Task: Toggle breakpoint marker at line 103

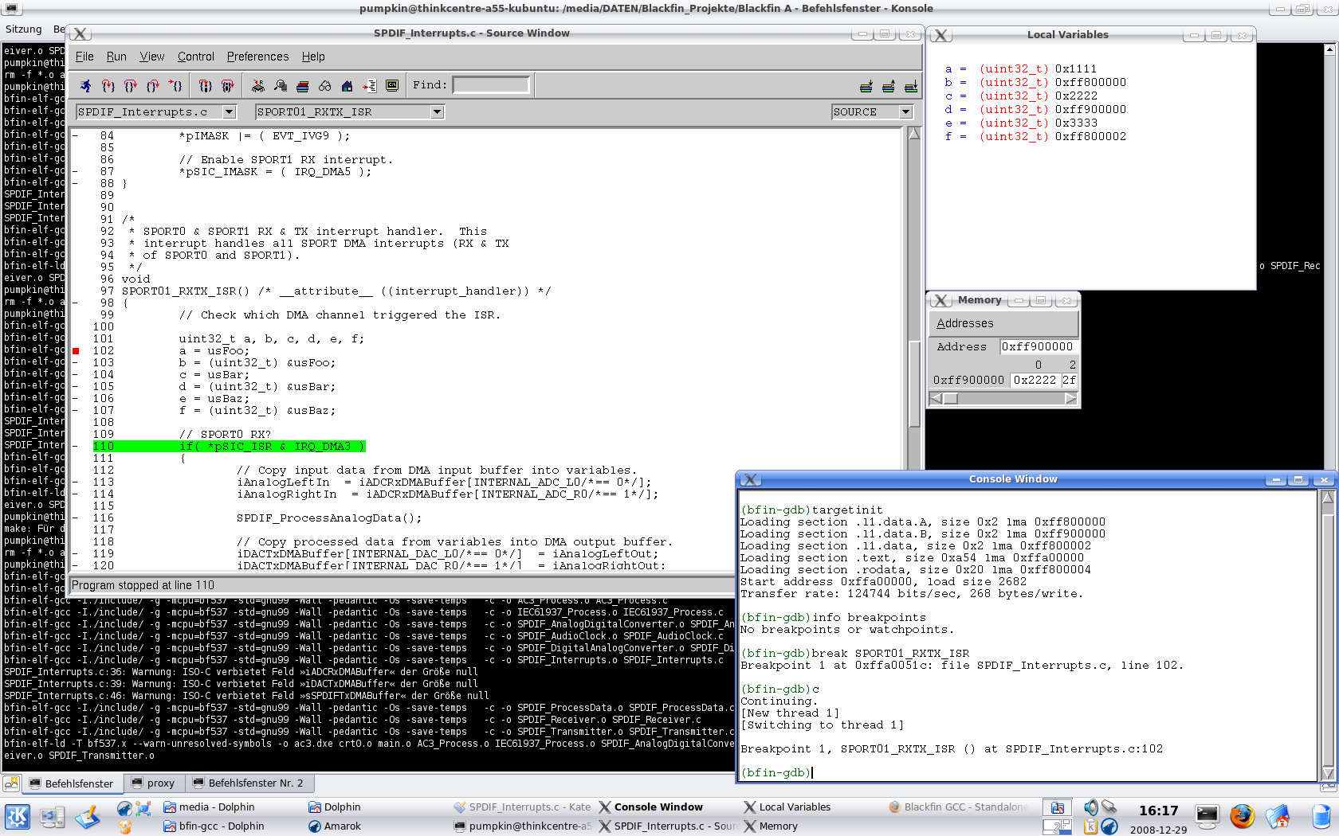Action: coord(76,363)
